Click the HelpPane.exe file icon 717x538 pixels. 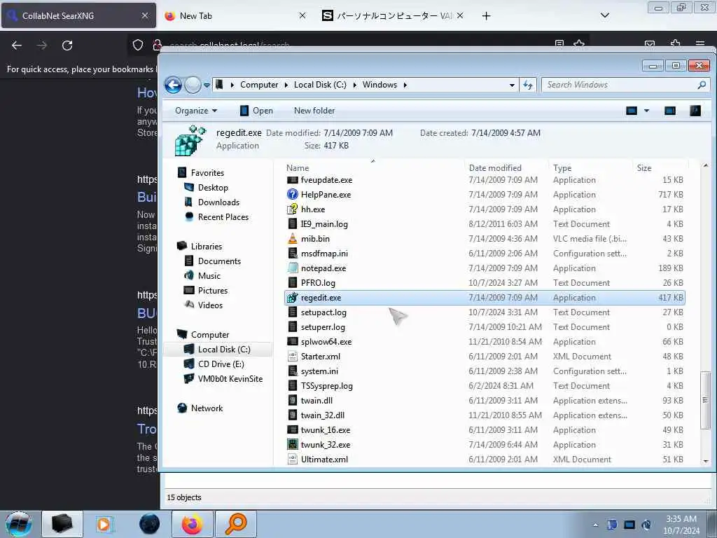[292, 195]
